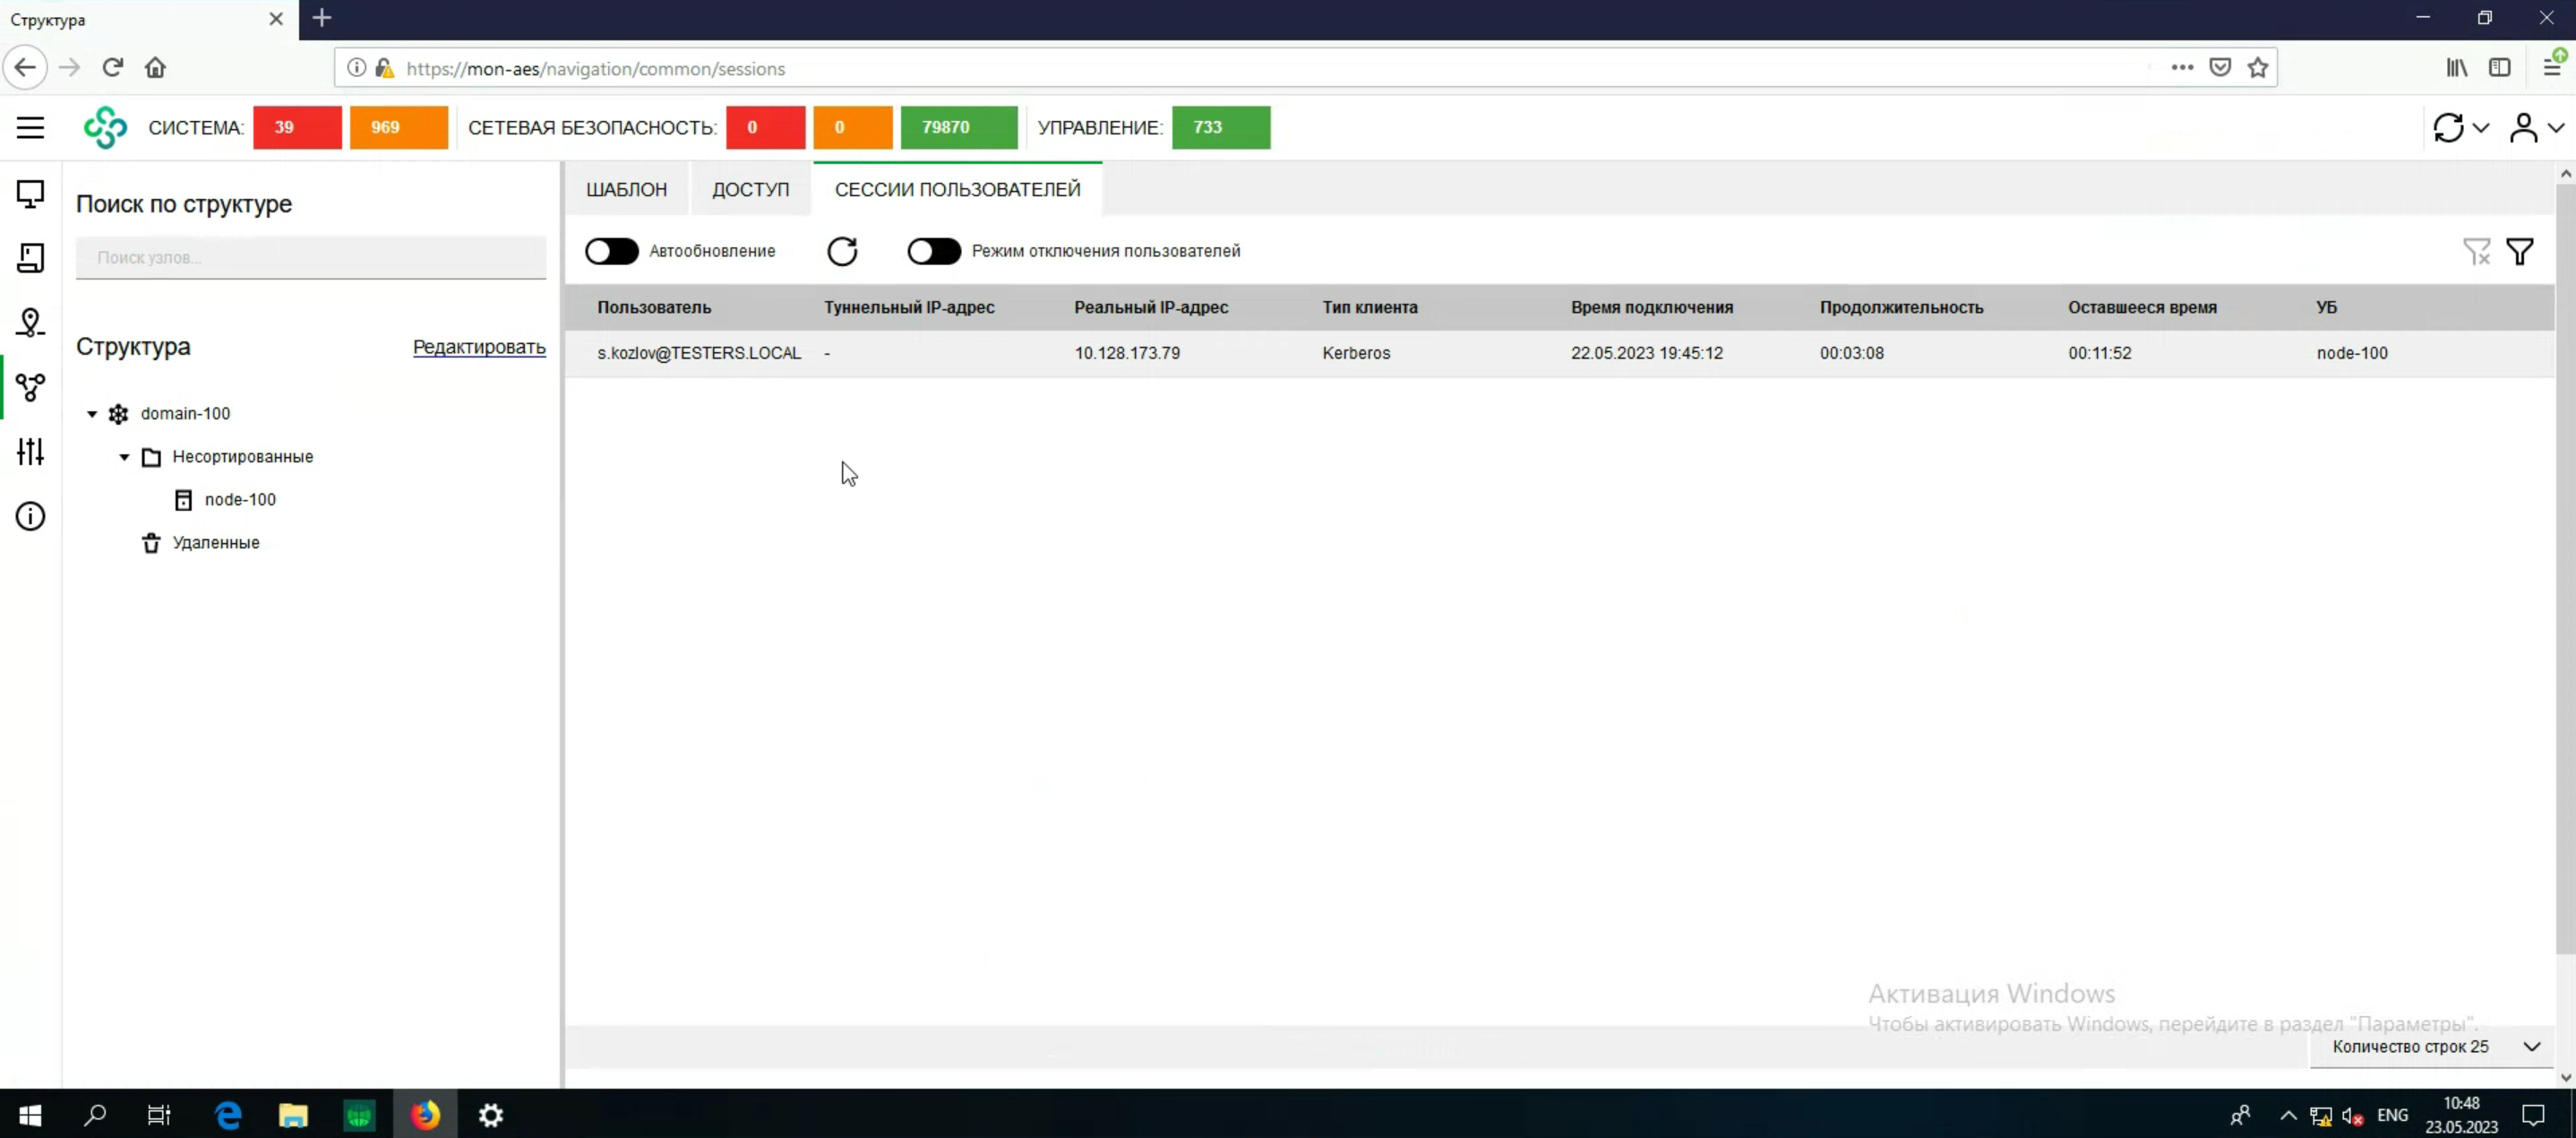This screenshot has width=2576, height=1138.
Task: Click the monitor icon in left sidebar
Action: pos(30,193)
